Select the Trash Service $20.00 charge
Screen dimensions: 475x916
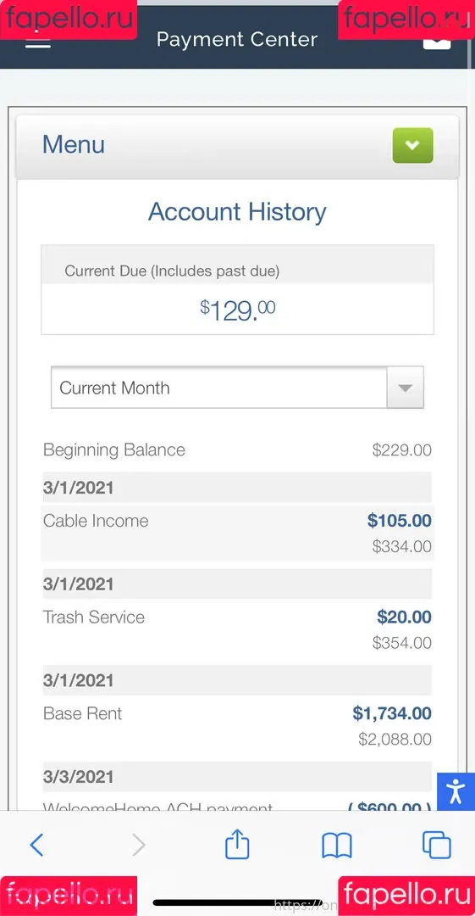(x=404, y=617)
